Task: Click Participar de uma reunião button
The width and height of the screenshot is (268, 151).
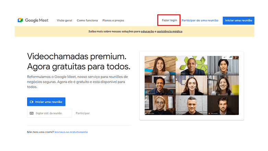Action: click(x=200, y=20)
